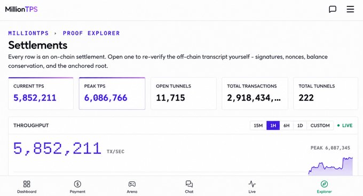
Task: Click the 222 total tunnels value
Action: [x=306, y=98]
